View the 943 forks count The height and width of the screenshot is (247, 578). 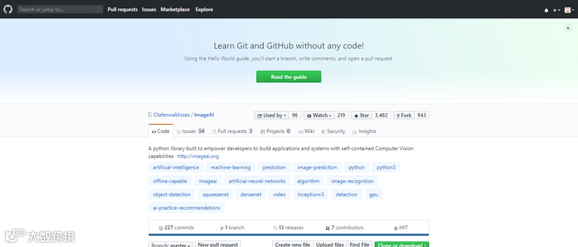click(422, 115)
